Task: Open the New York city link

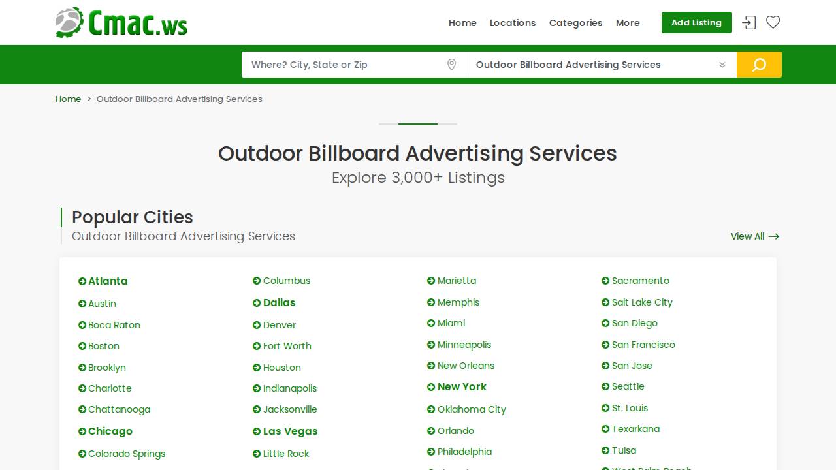Action: tap(462, 386)
